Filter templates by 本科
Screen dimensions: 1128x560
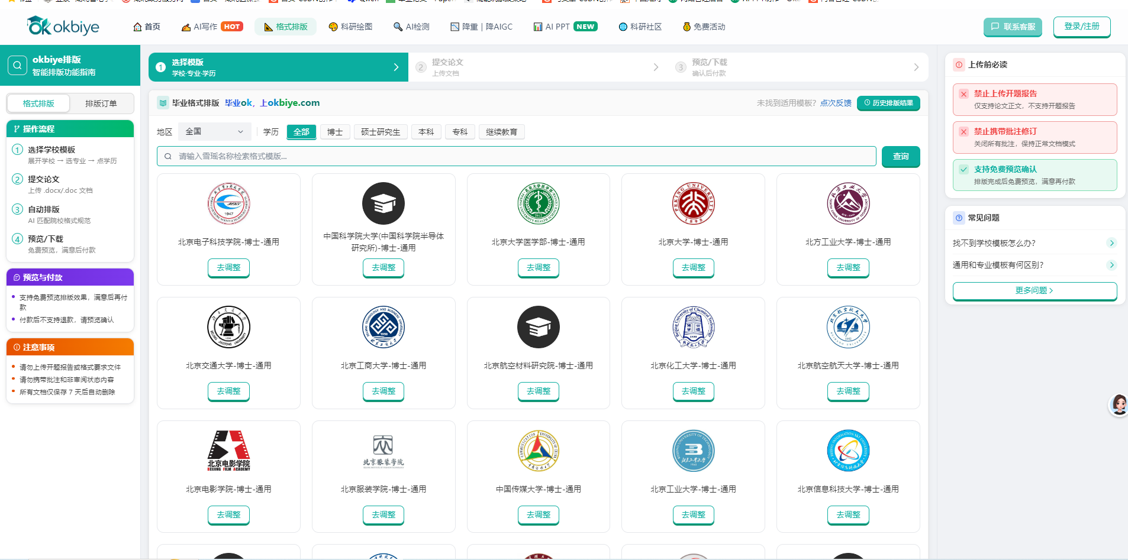pyautogui.click(x=426, y=132)
